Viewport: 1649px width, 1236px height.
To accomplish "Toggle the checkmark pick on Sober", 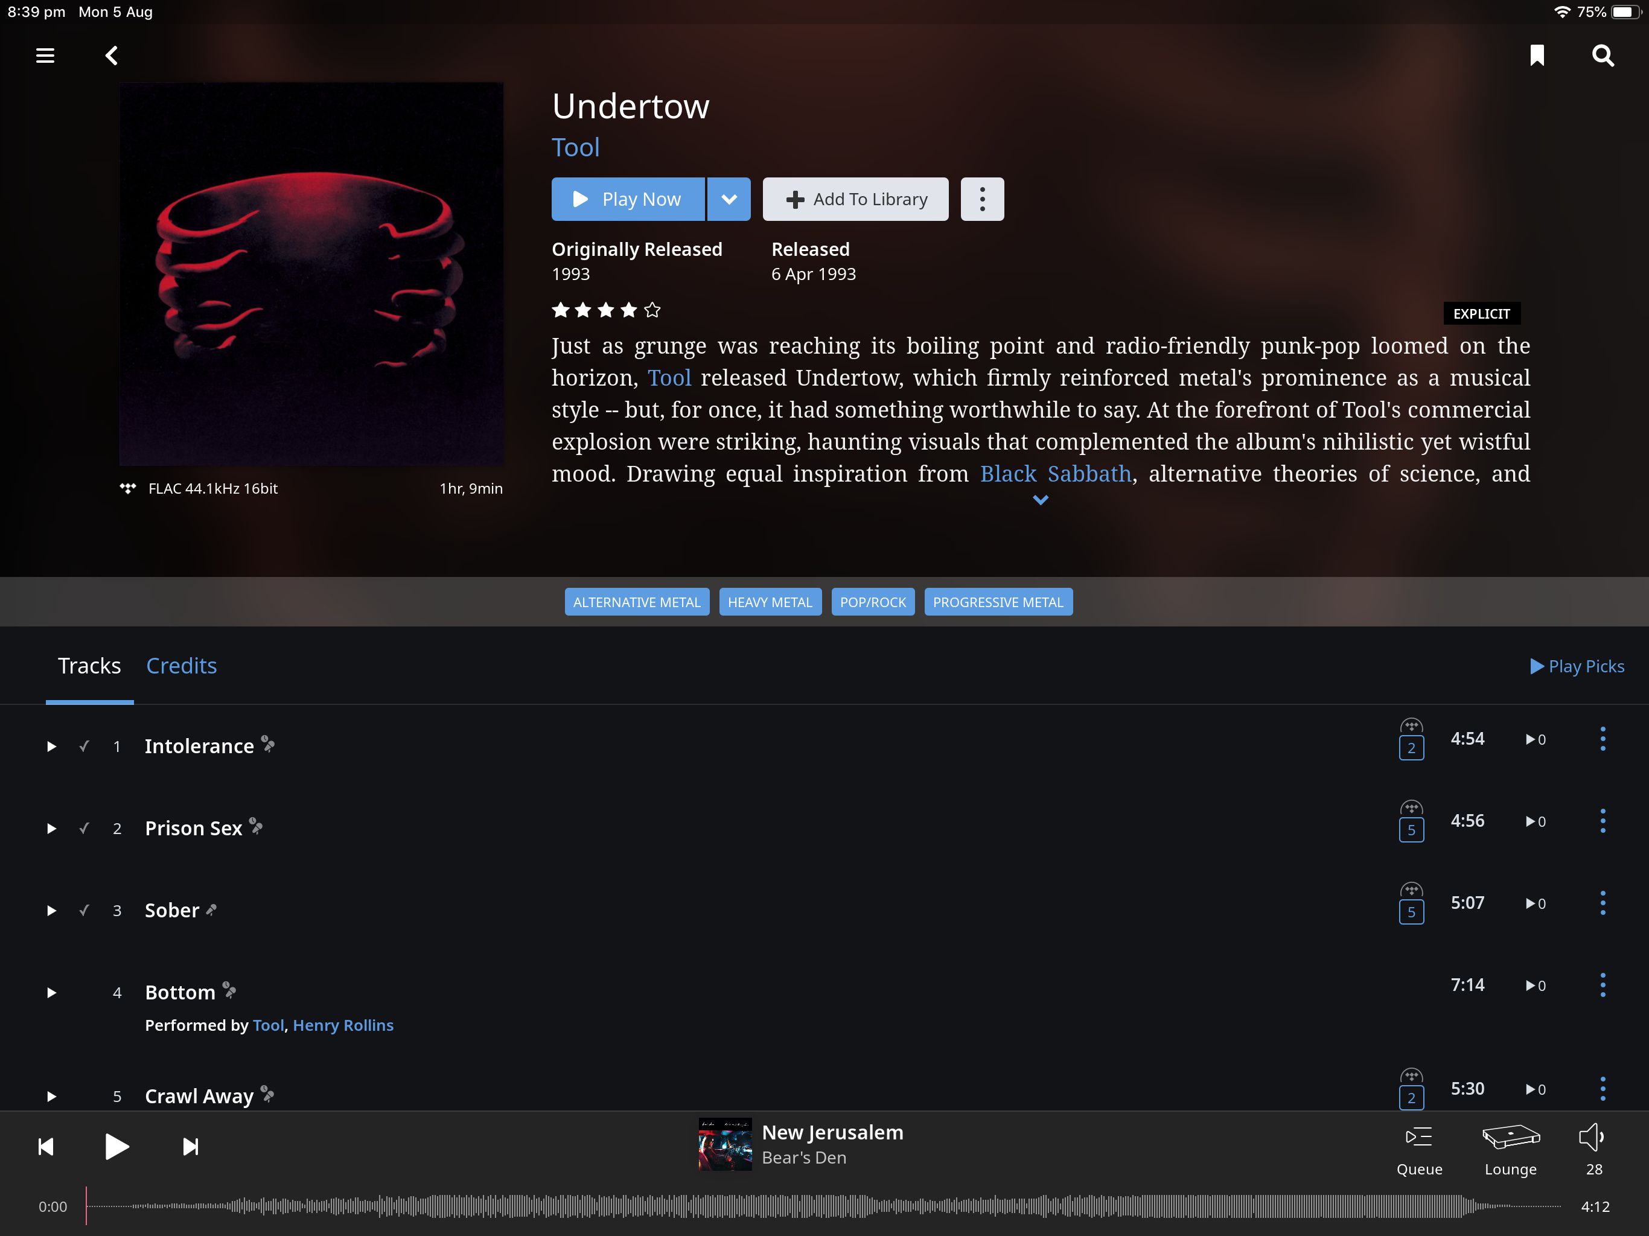I will coord(85,910).
